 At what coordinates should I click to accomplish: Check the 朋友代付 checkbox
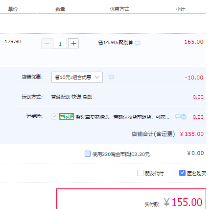140,173
